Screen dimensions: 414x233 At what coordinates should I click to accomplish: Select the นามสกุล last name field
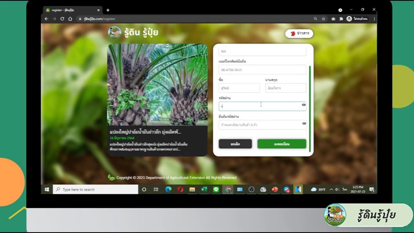[x=285, y=88]
